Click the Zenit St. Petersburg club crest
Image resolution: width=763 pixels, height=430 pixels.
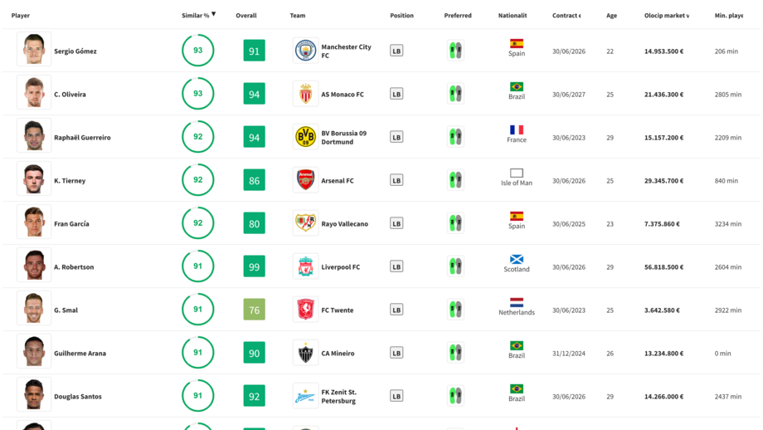[305, 396]
